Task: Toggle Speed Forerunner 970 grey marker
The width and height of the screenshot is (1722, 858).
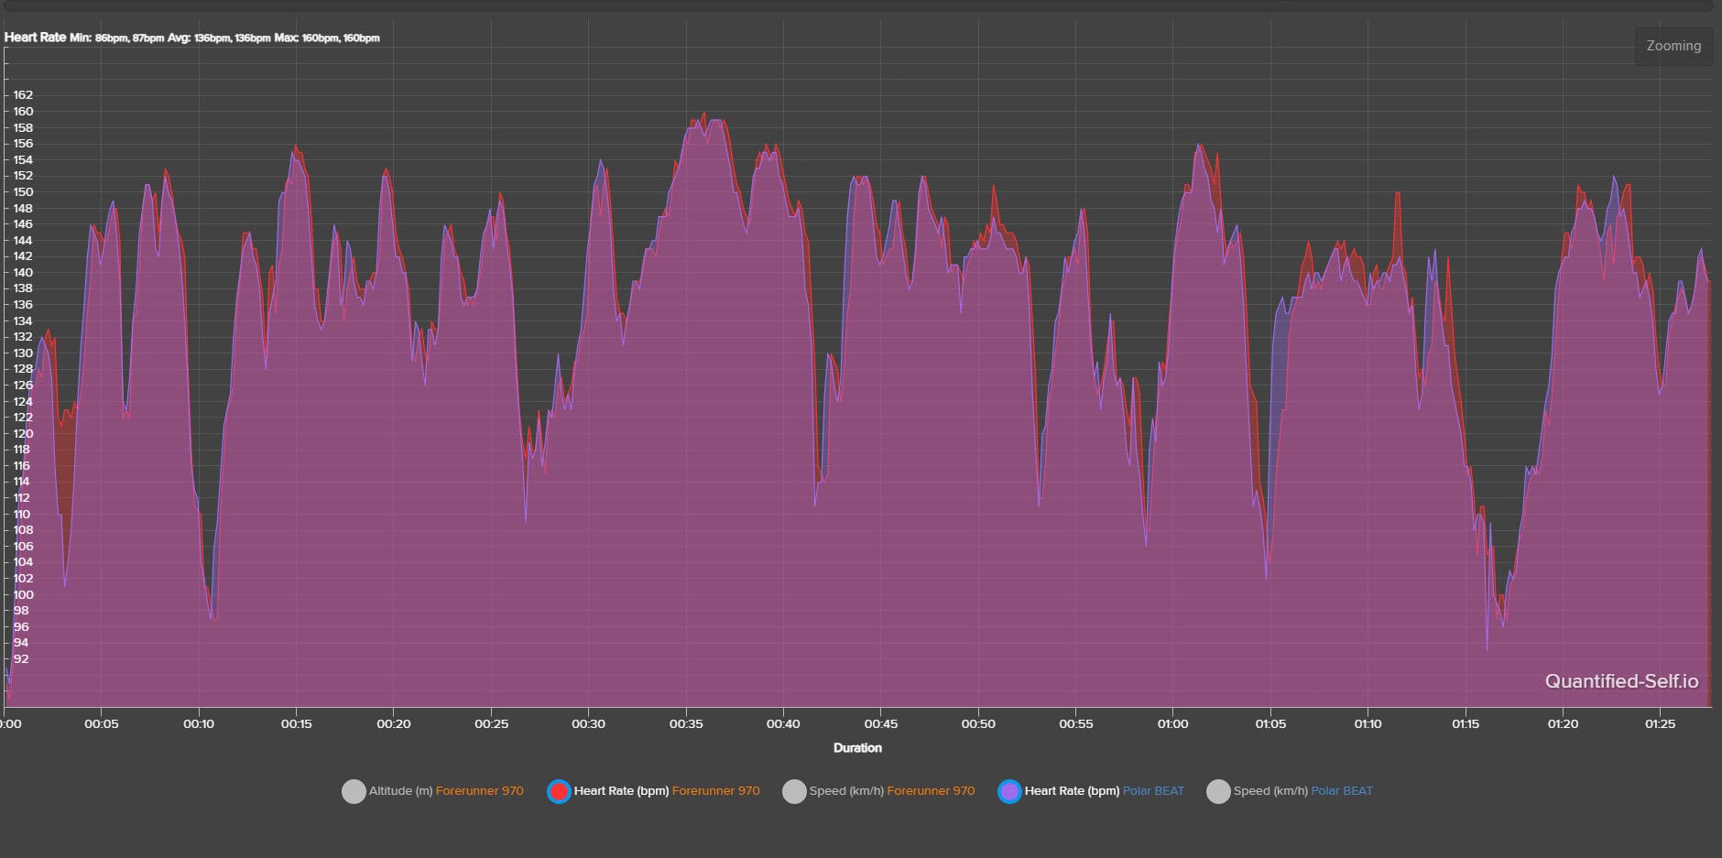Action: [794, 791]
